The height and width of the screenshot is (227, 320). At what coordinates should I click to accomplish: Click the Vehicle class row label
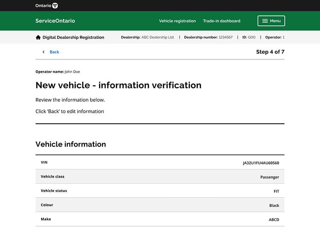click(x=52, y=176)
